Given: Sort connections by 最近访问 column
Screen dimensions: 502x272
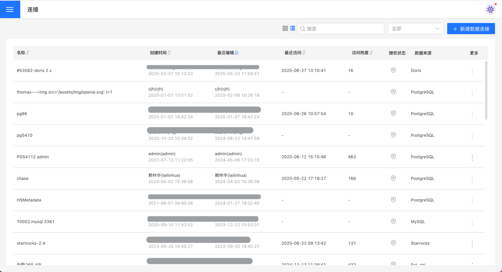Looking at the screenshot, I should tap(304, 53).
